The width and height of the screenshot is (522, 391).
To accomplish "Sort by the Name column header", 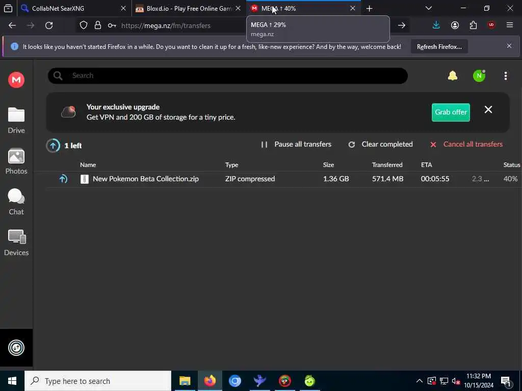I will pos(88,165).
